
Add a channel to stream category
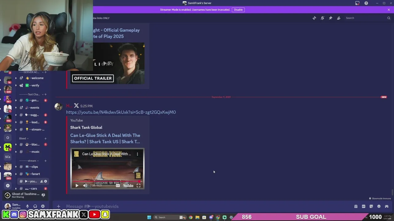pos(46,161)
